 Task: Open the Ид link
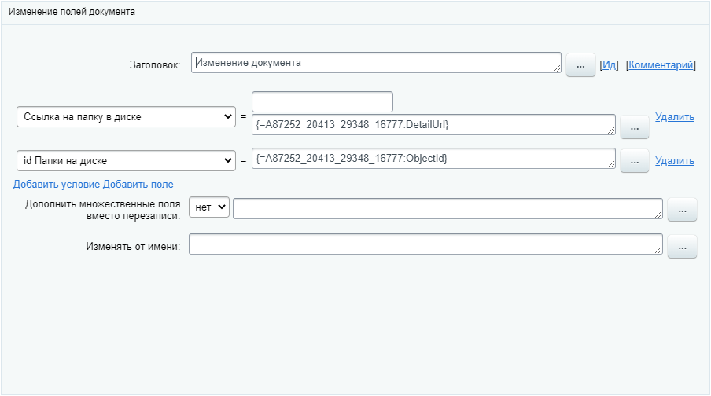coord(610,65)
